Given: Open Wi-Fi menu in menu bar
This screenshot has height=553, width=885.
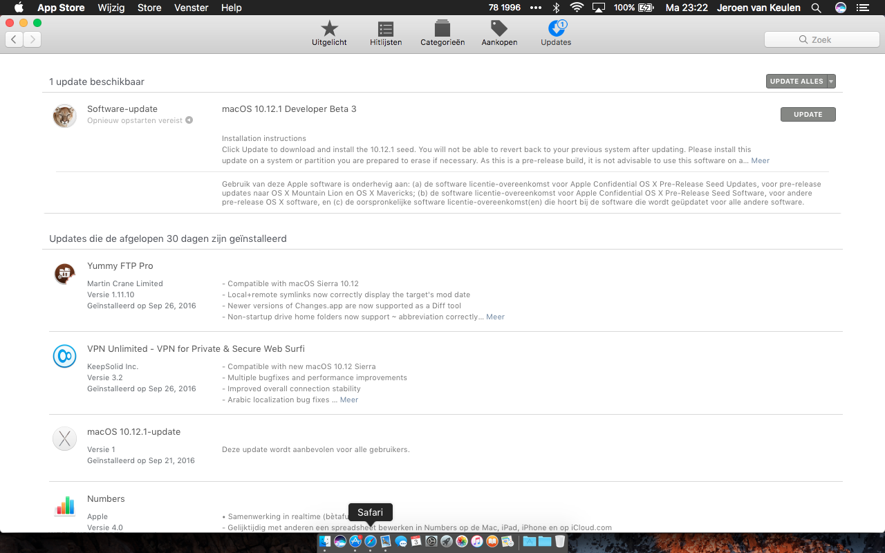Looking at the screenshot, I should 577,8.
